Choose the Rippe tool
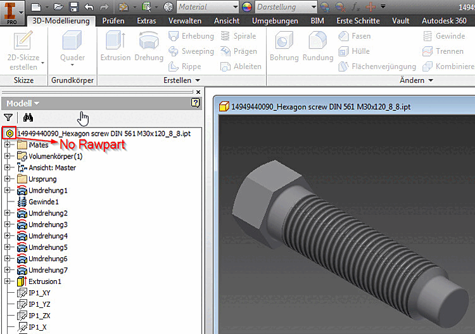The width and height of the screenshot is (475, 334). click(184, 67)
